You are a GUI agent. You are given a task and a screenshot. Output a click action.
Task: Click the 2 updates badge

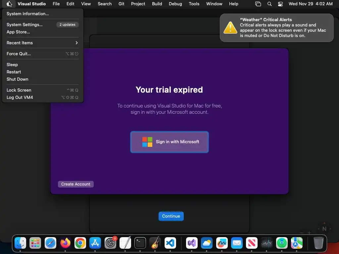click(x=68, y=24)
